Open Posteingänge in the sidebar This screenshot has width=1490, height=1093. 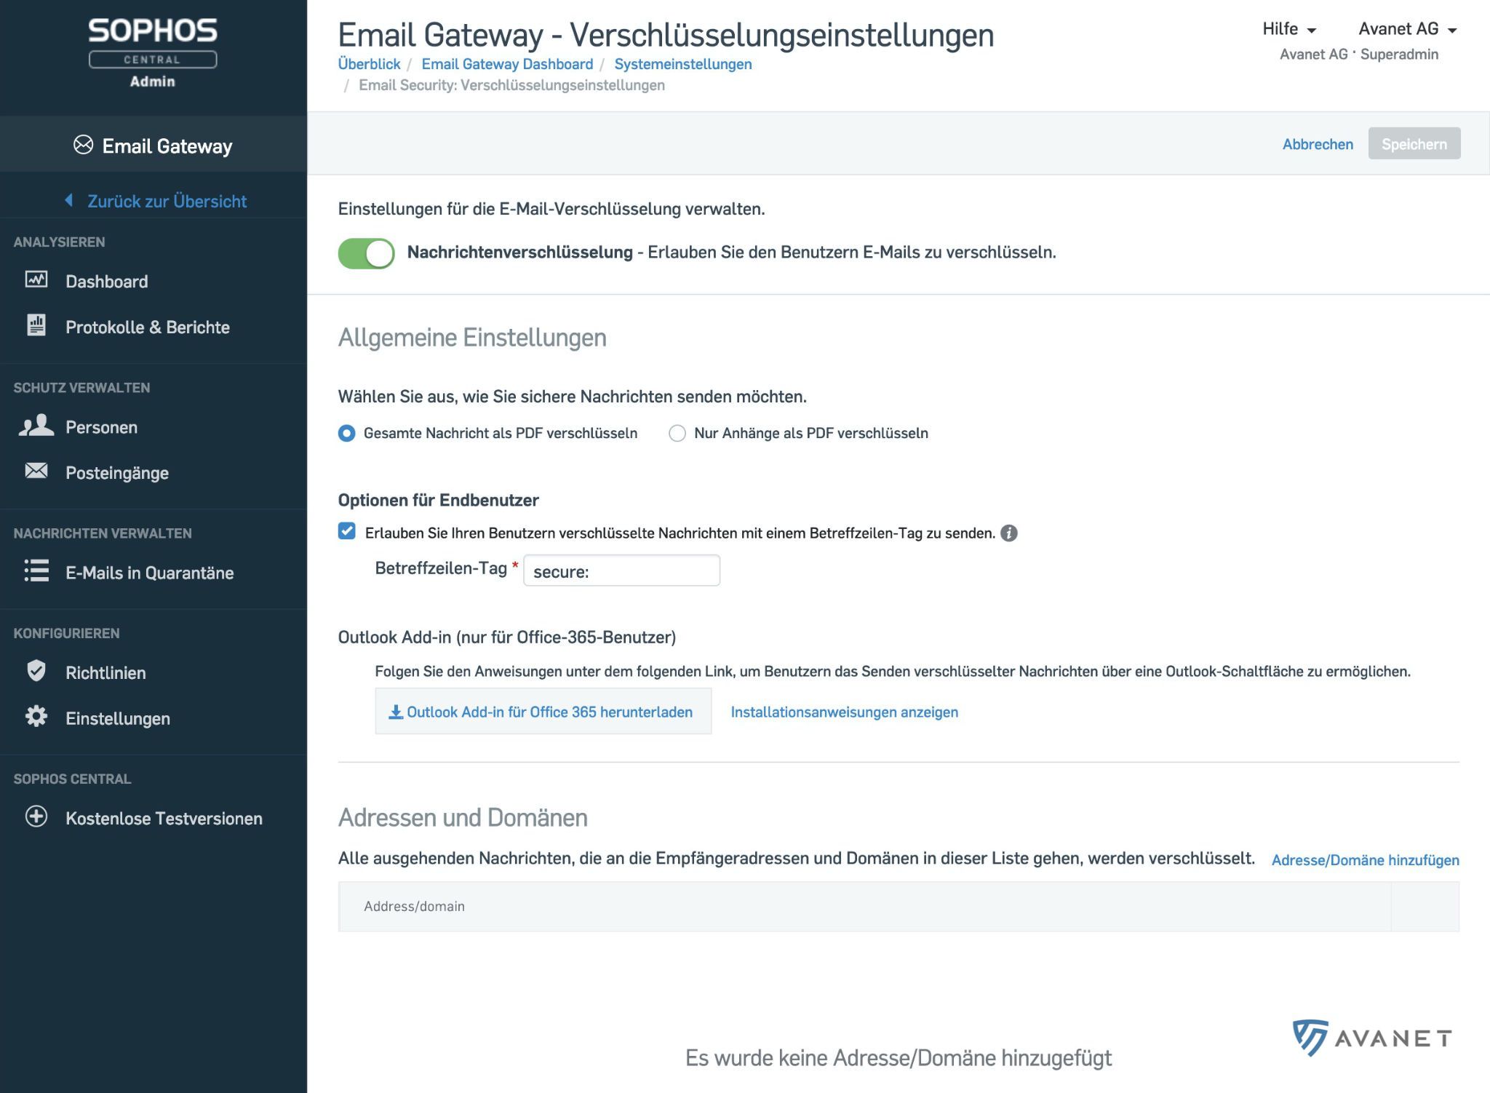[x=117, y=473]
